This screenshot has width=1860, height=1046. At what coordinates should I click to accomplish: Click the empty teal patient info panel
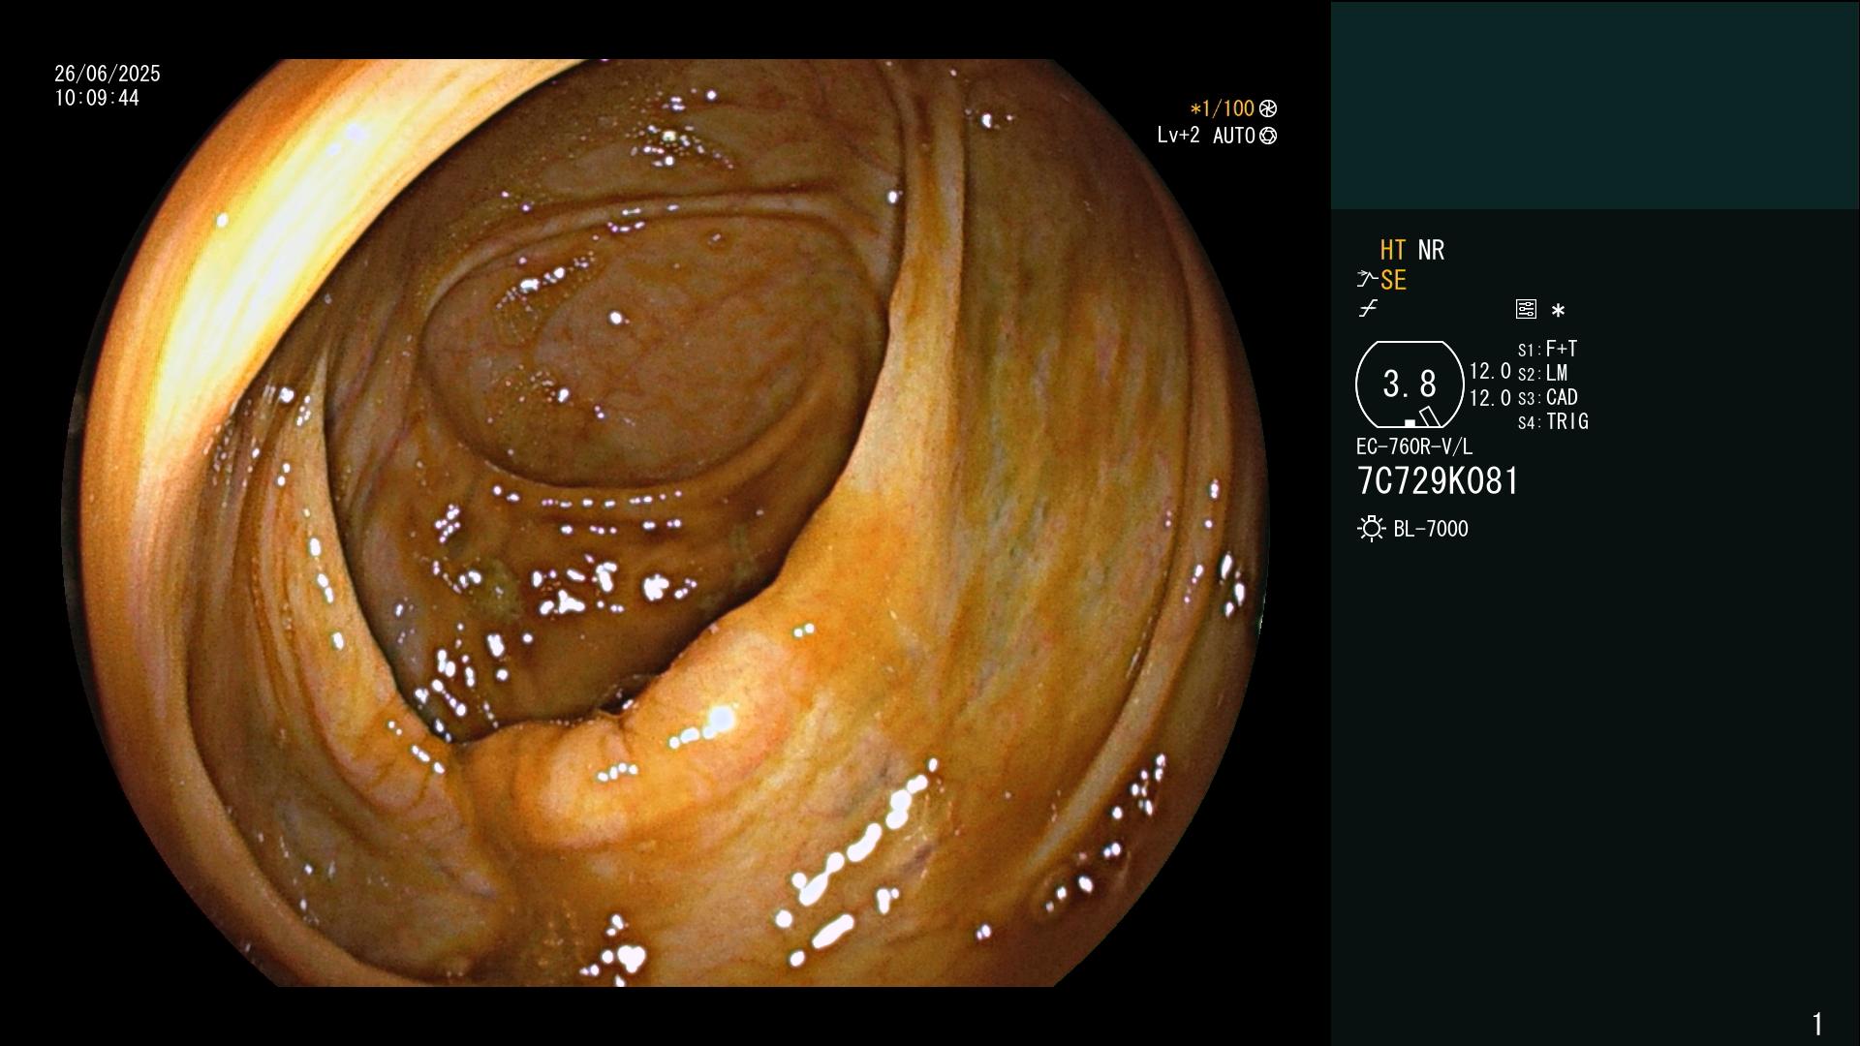[1595, 106]
